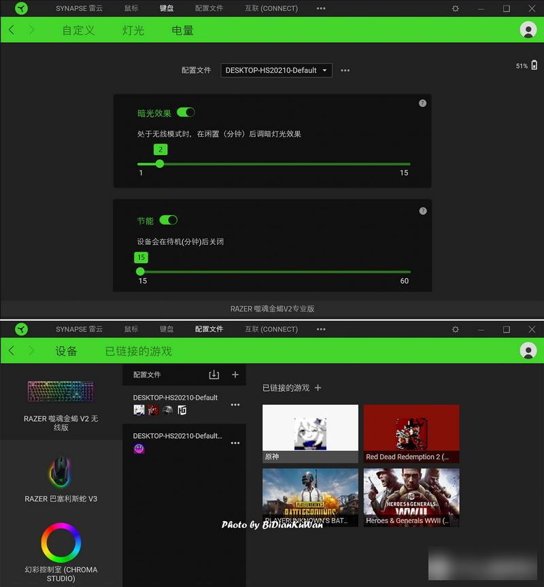This screenshot has height=587, width=544.
Task: Open profile options dots beside the profile dropdown
Action: click(x=345, y=70)
